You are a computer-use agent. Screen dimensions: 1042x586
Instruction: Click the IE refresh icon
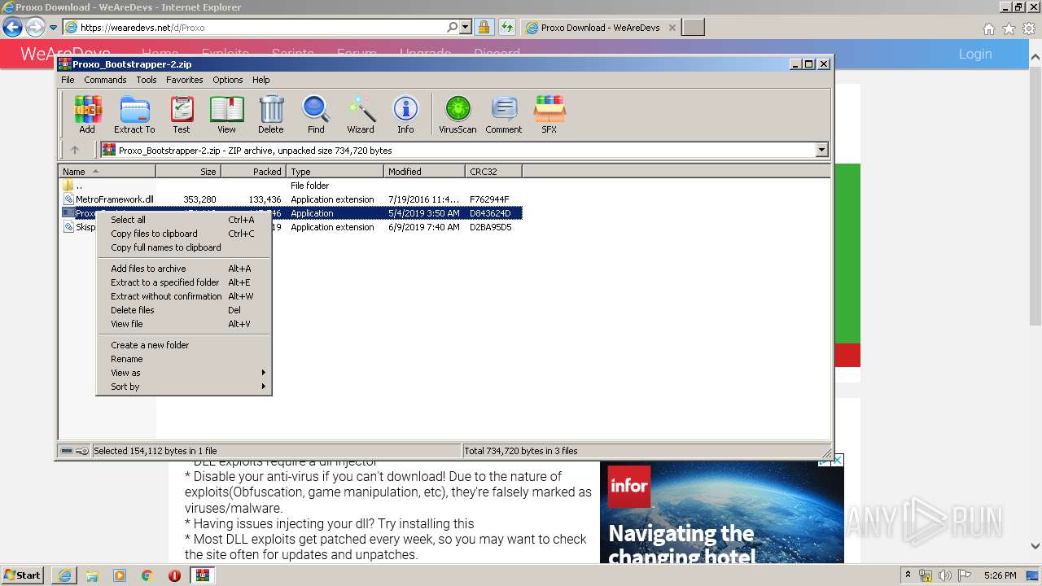point(506,28)
